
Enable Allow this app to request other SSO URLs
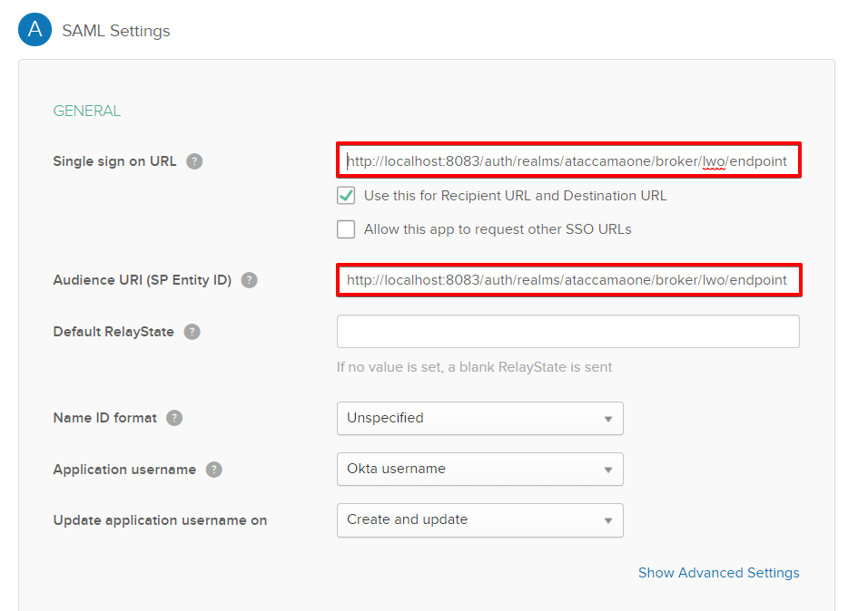tap(346, 229)
